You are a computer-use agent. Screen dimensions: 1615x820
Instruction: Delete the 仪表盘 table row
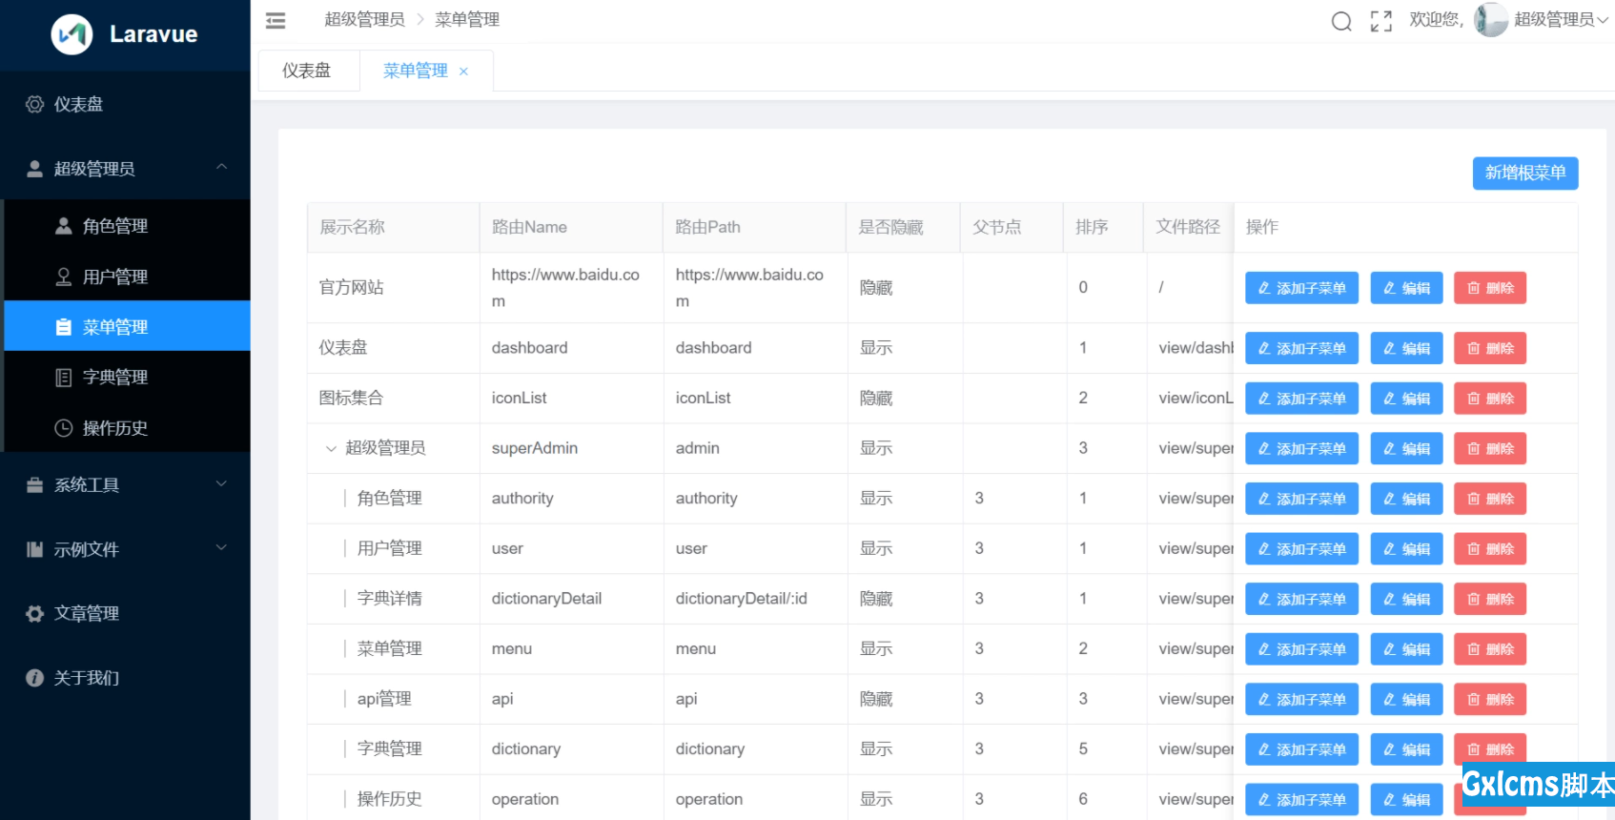(x=1490, y=348)
